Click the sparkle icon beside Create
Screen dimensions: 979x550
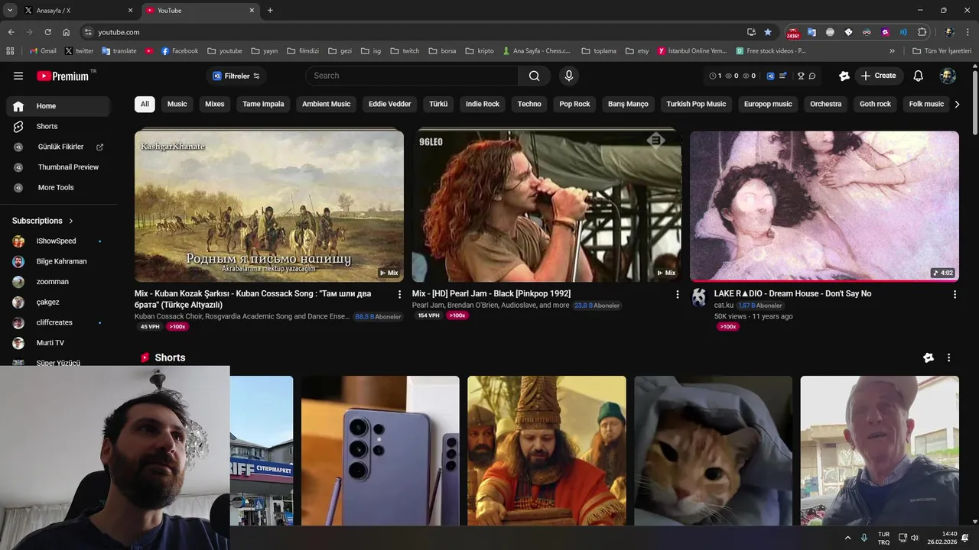pyautogui.click(x=844, y=76)
